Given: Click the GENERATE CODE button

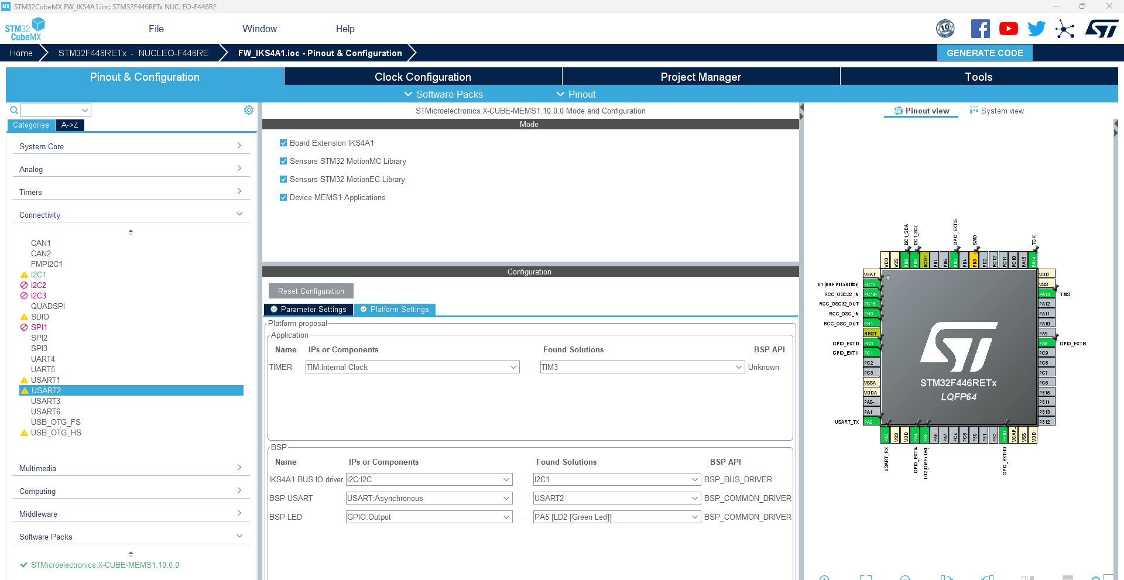Looking at the screenshot, I should point(985,53).
